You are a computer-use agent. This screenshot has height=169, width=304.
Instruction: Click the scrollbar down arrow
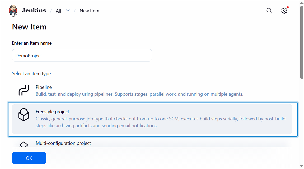pyautogui.click(x=302, y=166)
